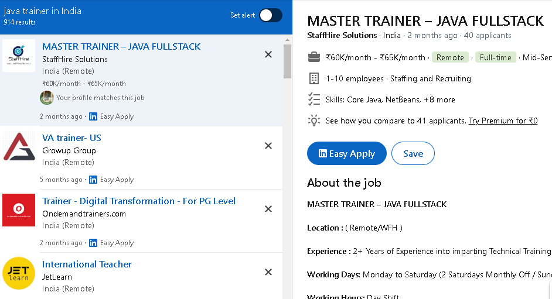Click the Remote tag in job details
This screenshot has height=299, width=552.
click(x=450, y=57)
